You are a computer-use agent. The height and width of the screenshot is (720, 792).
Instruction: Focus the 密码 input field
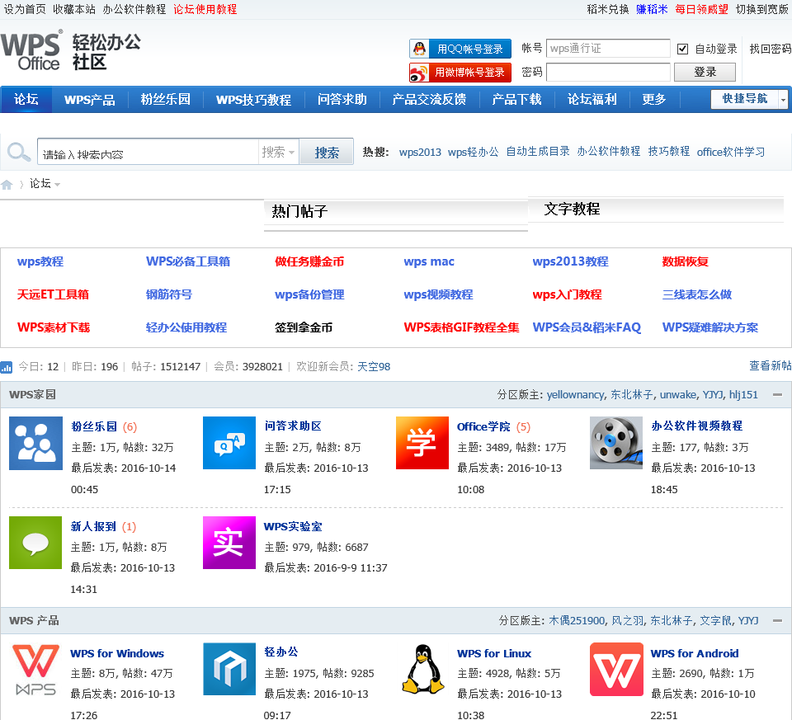[x=608, y=73]
